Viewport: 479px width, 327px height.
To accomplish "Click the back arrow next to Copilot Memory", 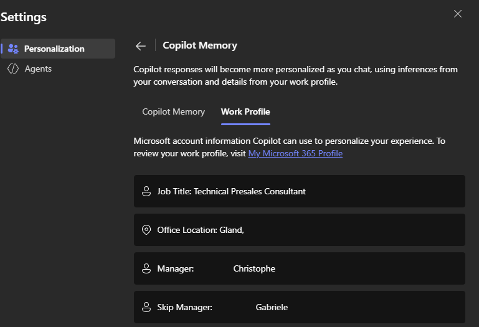I will pos(141,46).
